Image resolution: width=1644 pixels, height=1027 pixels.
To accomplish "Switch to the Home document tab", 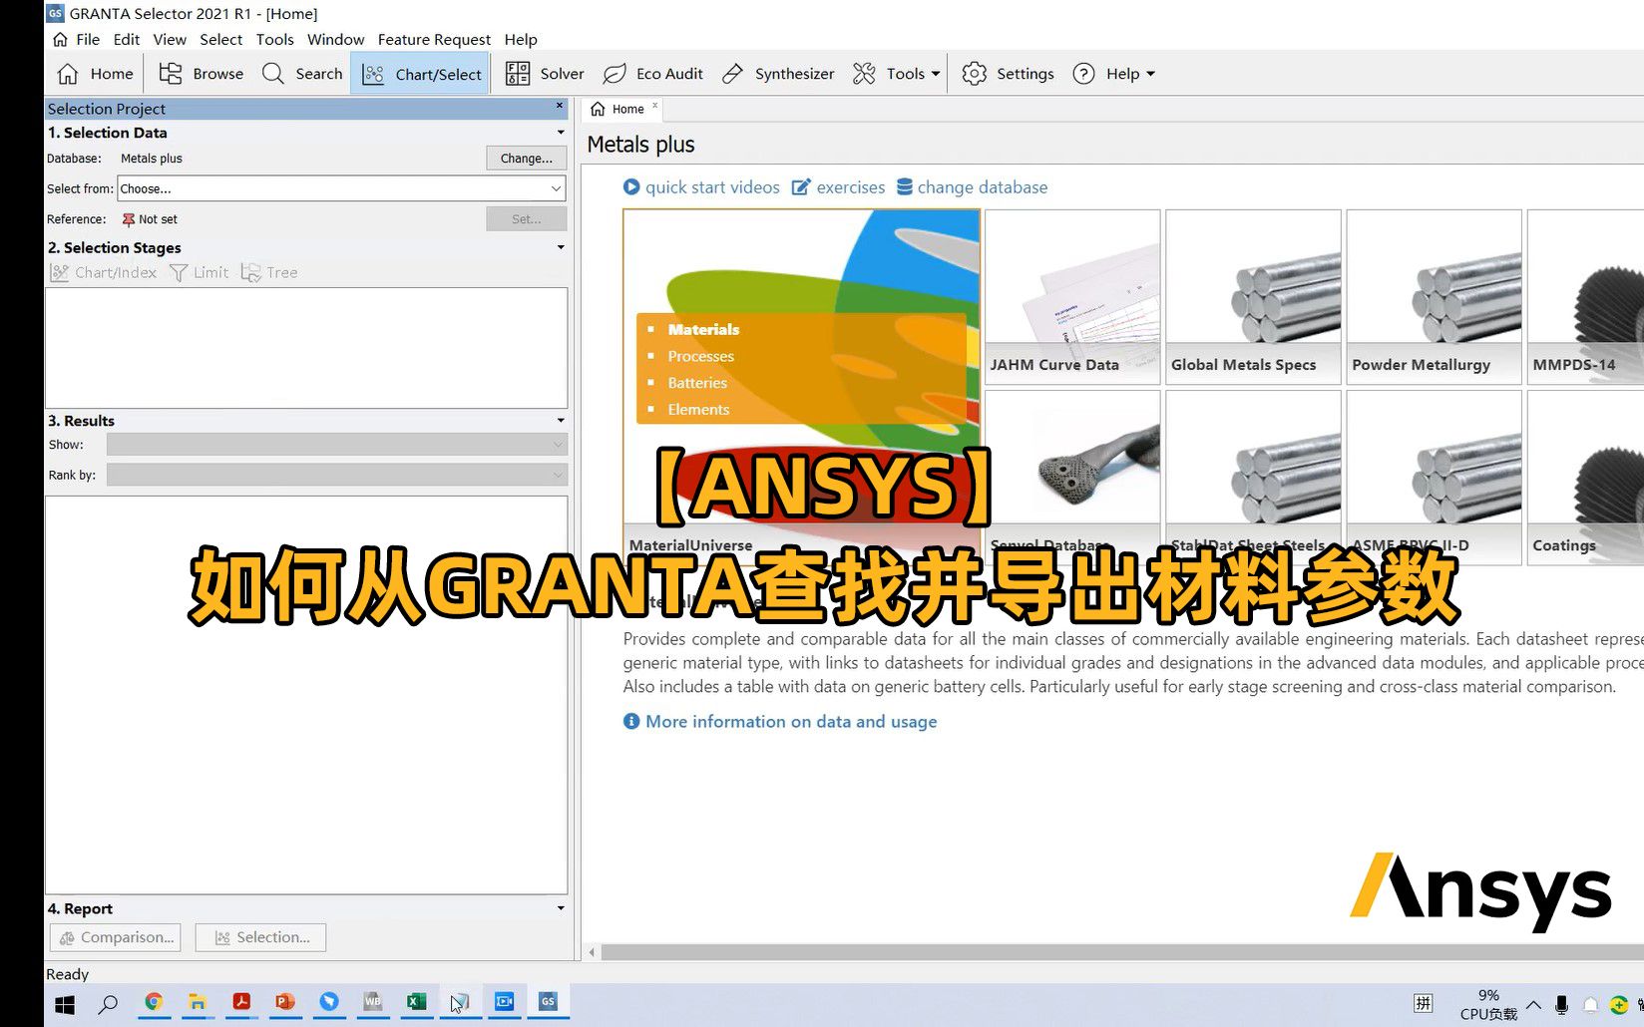I will (x=618, y=110).
